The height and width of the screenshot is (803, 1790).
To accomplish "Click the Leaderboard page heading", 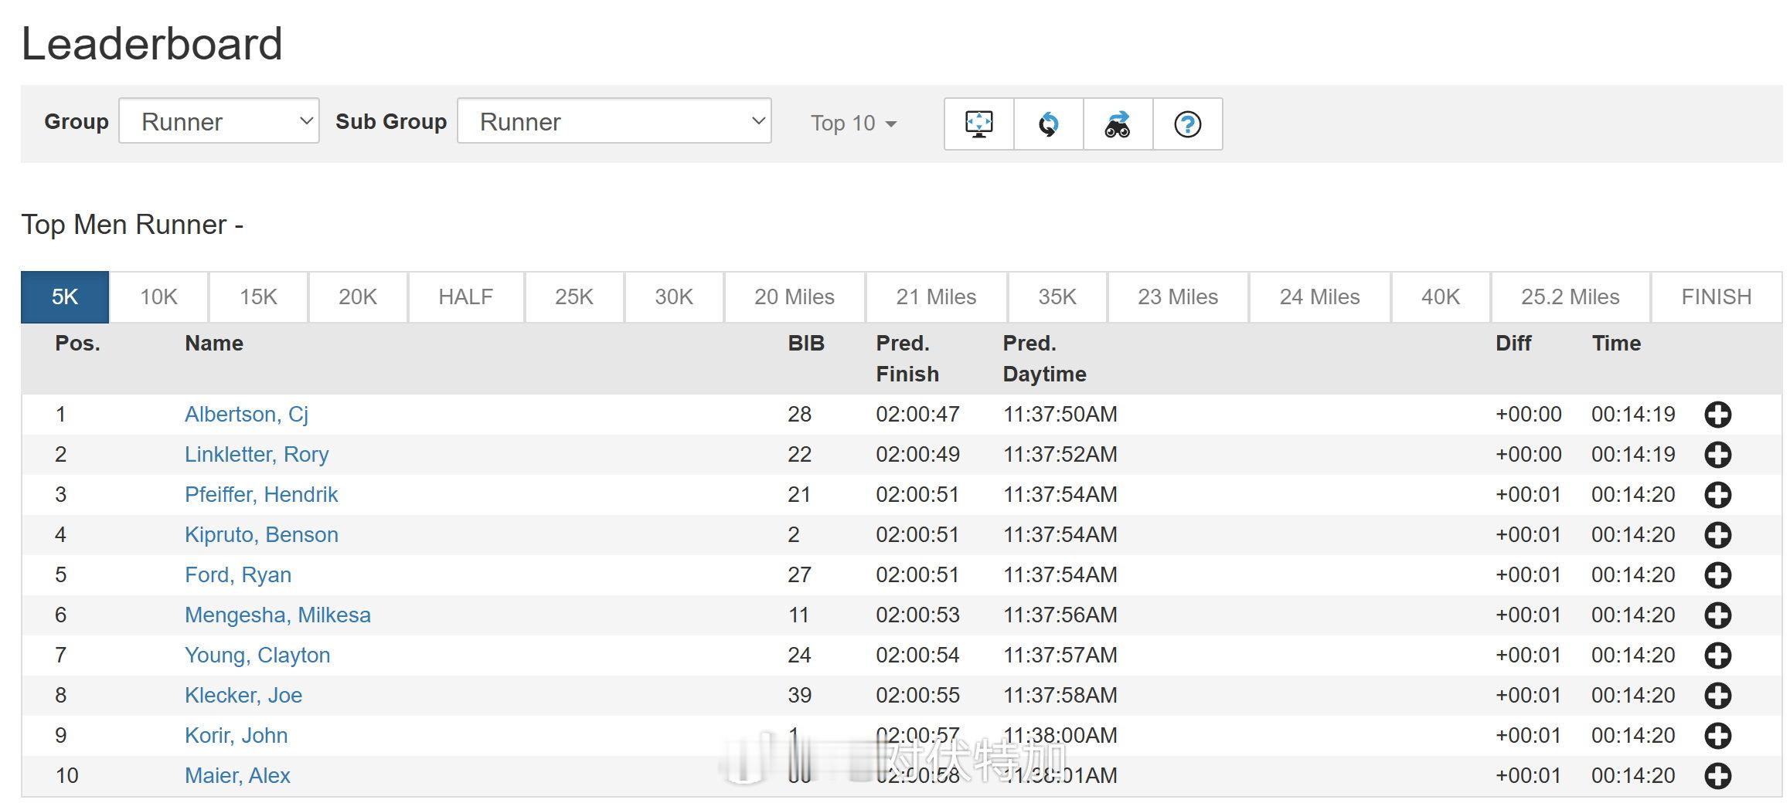I will 152,44.
